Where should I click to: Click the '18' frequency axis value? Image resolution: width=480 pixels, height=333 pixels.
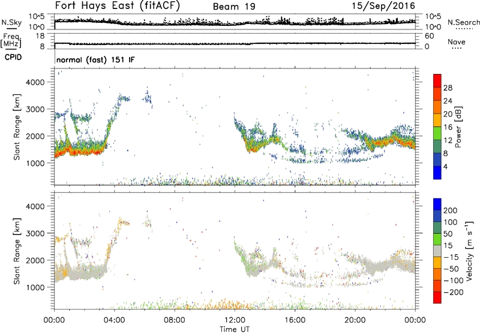click(x=40, y=36)
